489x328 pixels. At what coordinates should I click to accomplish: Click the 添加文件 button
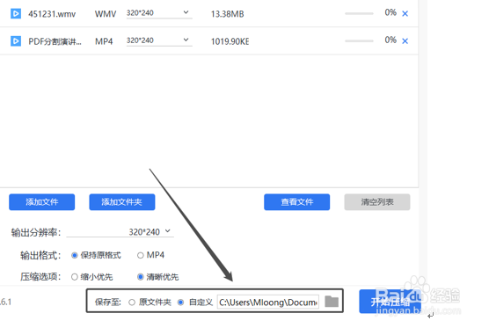[x=42, y=202]
